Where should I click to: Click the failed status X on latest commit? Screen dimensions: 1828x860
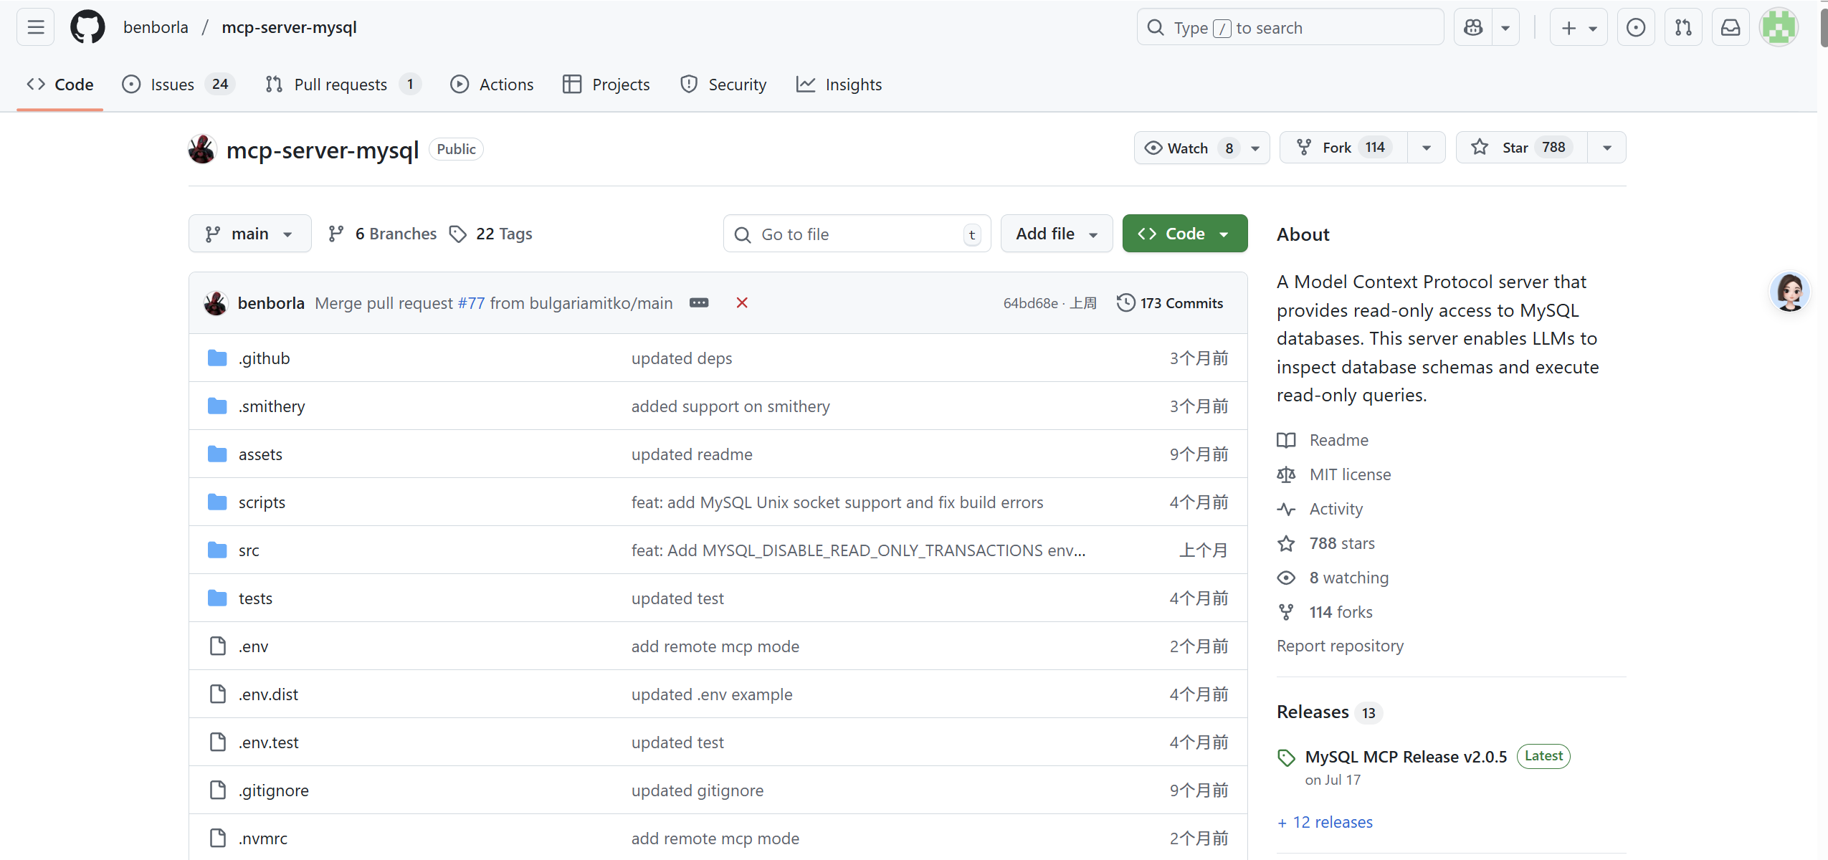click(x=742, y=302)
